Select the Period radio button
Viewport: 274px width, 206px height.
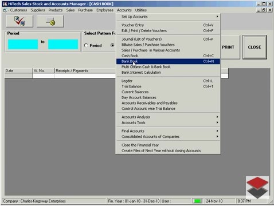86,45
